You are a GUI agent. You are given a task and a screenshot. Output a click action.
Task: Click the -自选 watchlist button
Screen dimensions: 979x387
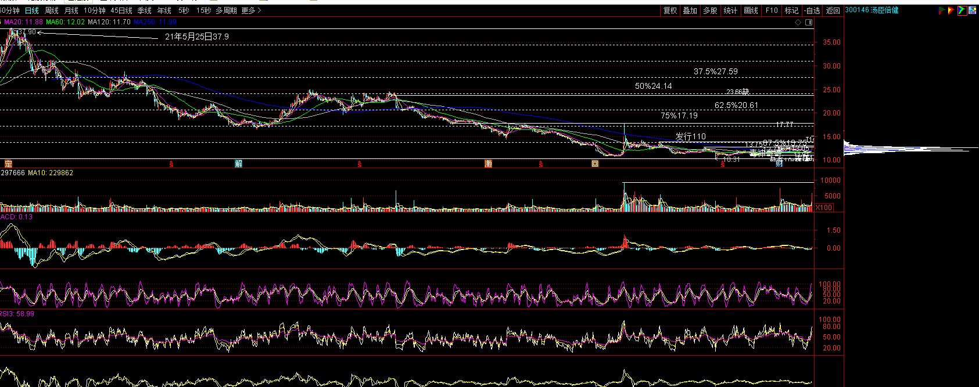coord(813,10)
